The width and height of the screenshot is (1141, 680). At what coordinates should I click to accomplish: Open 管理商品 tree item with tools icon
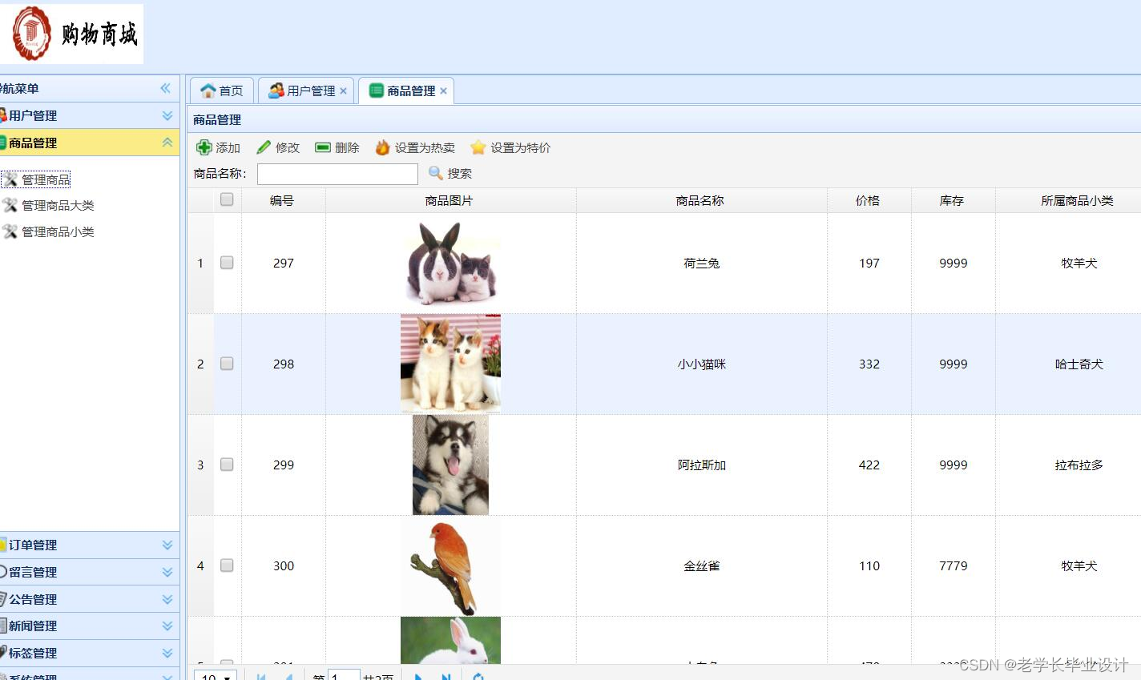[37, 179]
